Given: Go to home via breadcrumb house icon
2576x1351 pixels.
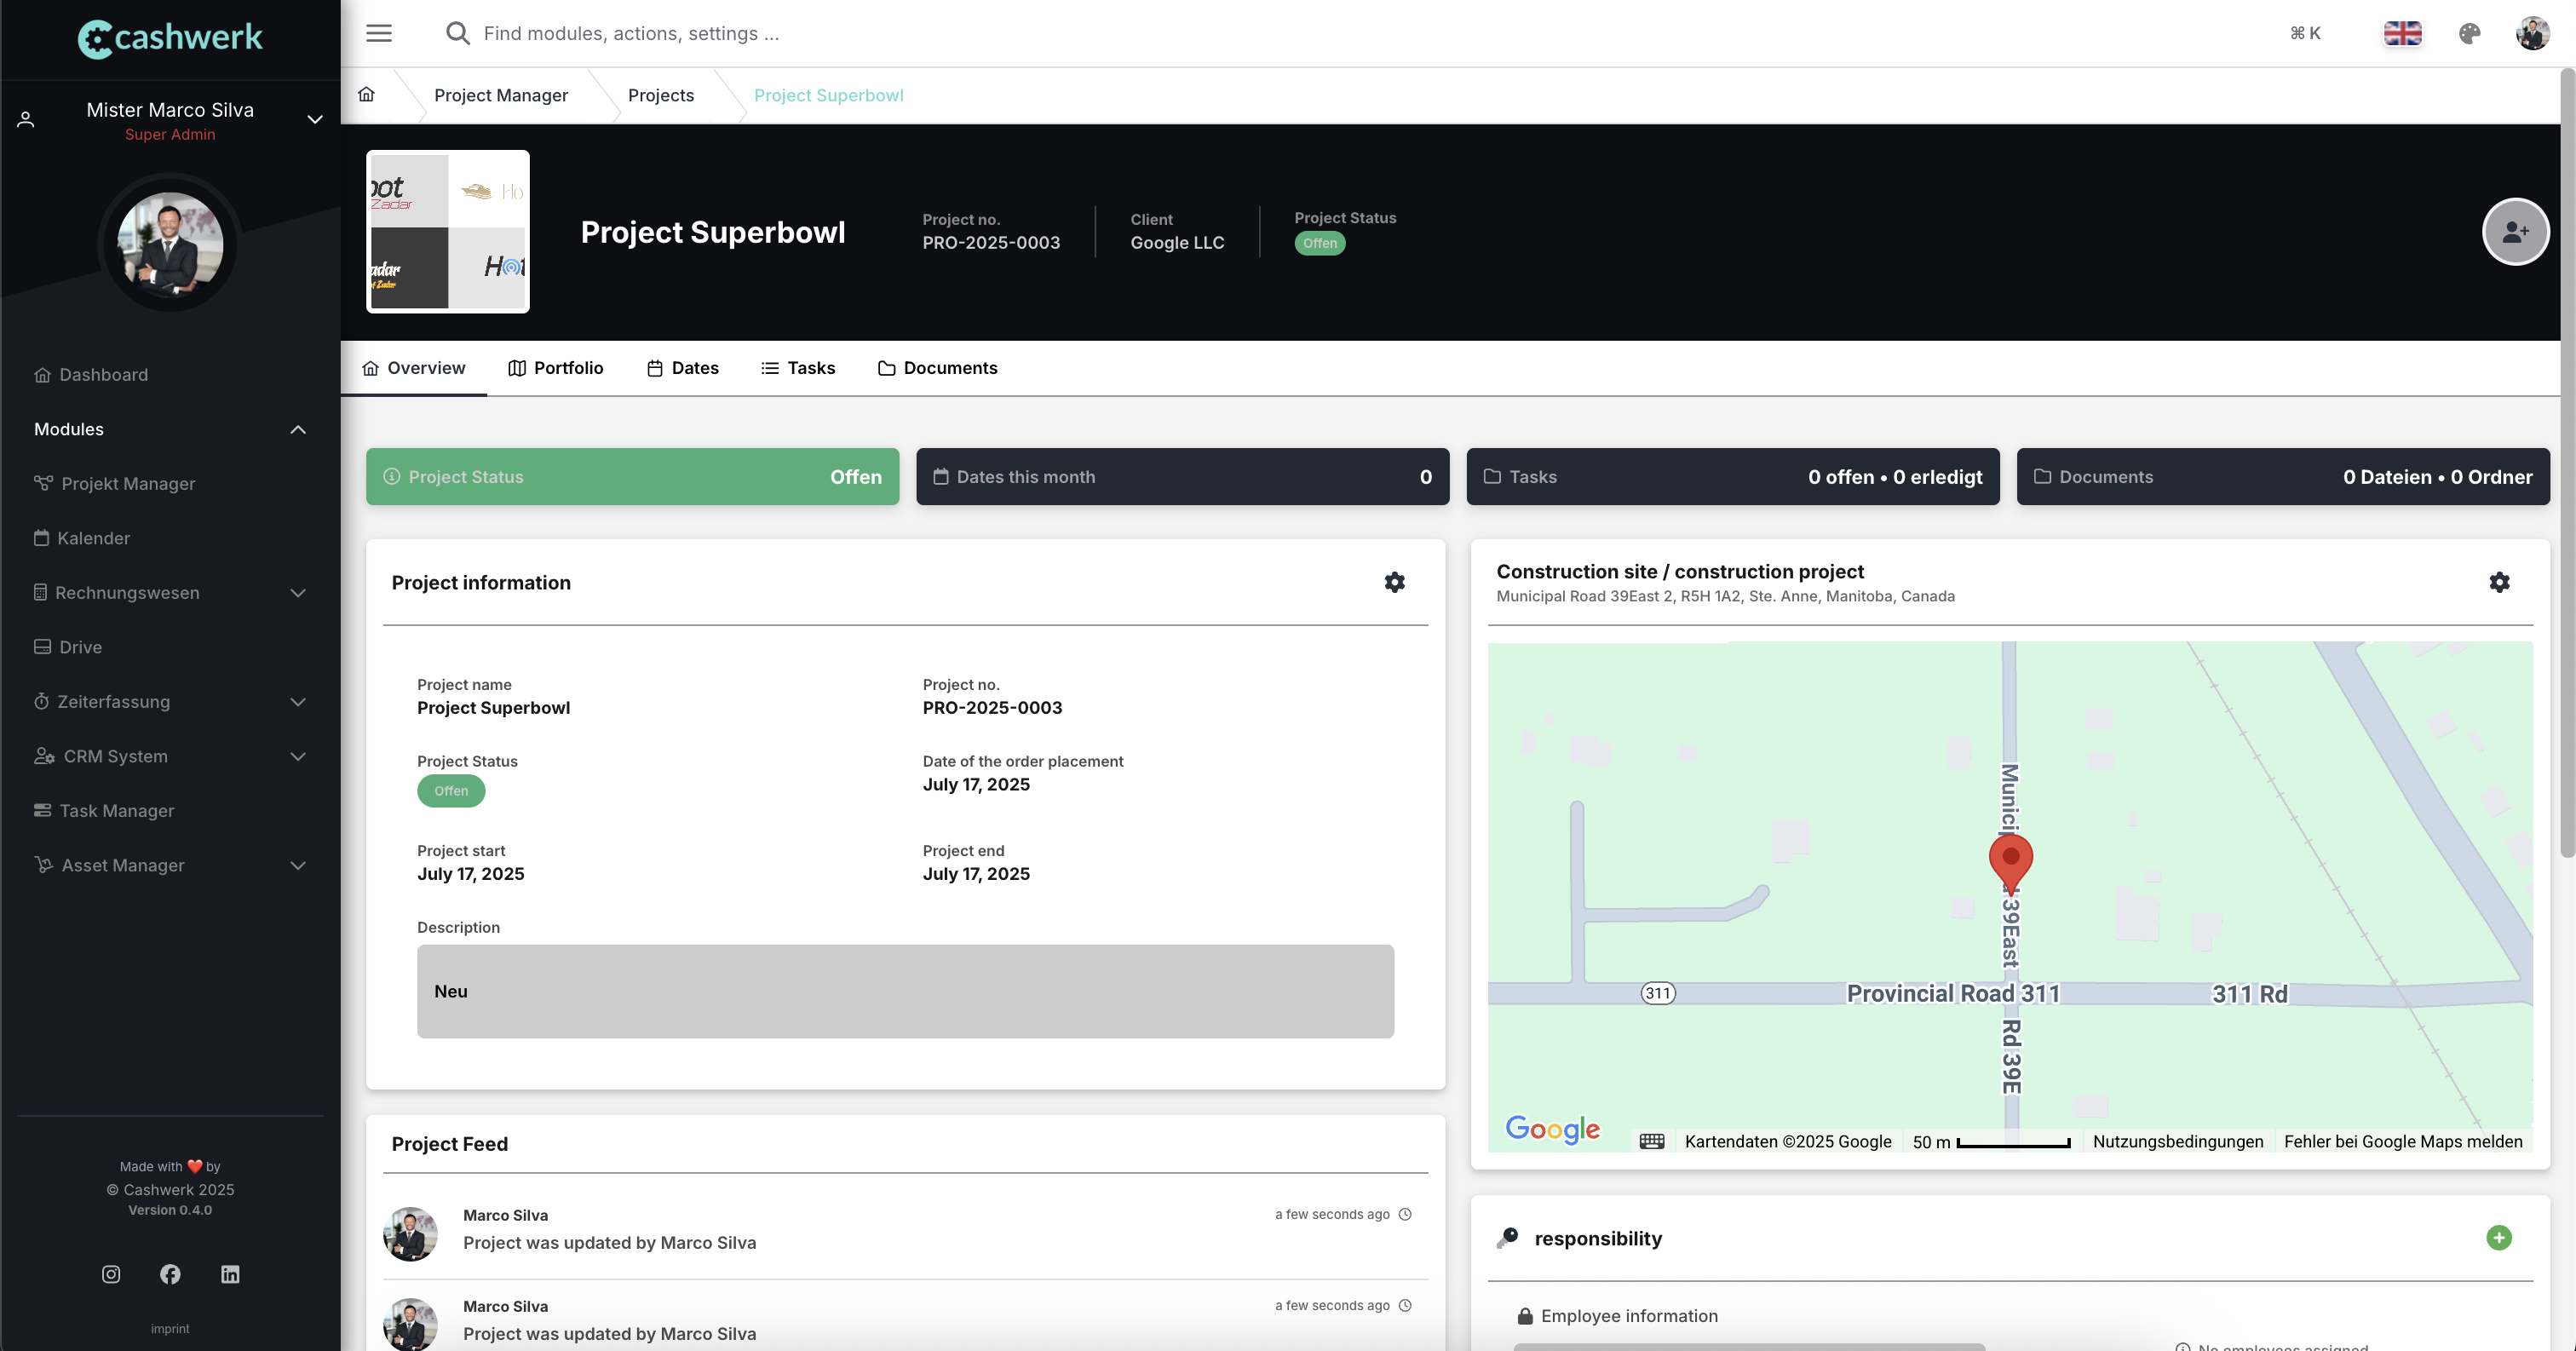Looking at the screenshot, I should (367, 94).
